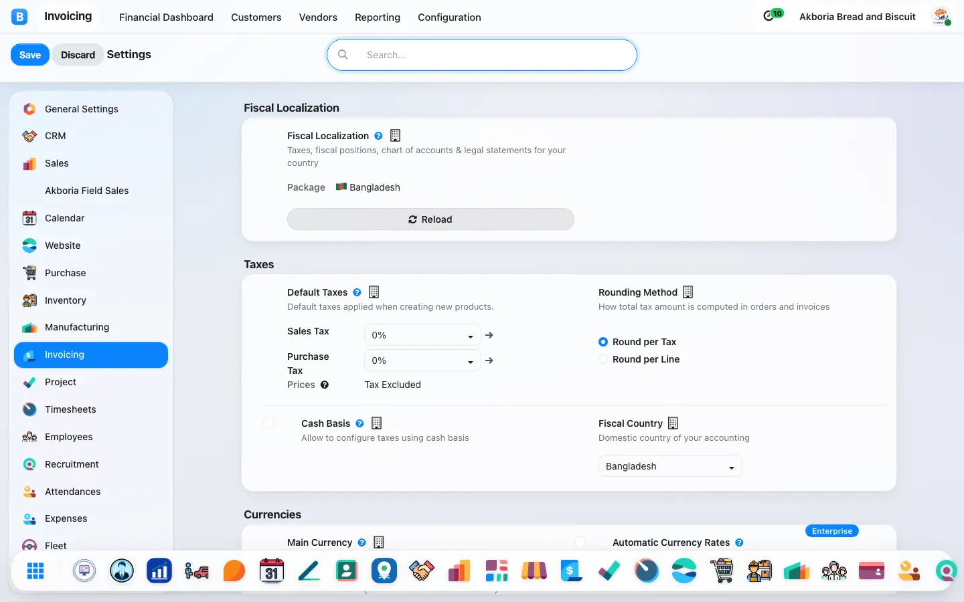This screenshot has height=602, width=964.
Task: Click the Default Taxes help question icon
Action: point(357,292)
